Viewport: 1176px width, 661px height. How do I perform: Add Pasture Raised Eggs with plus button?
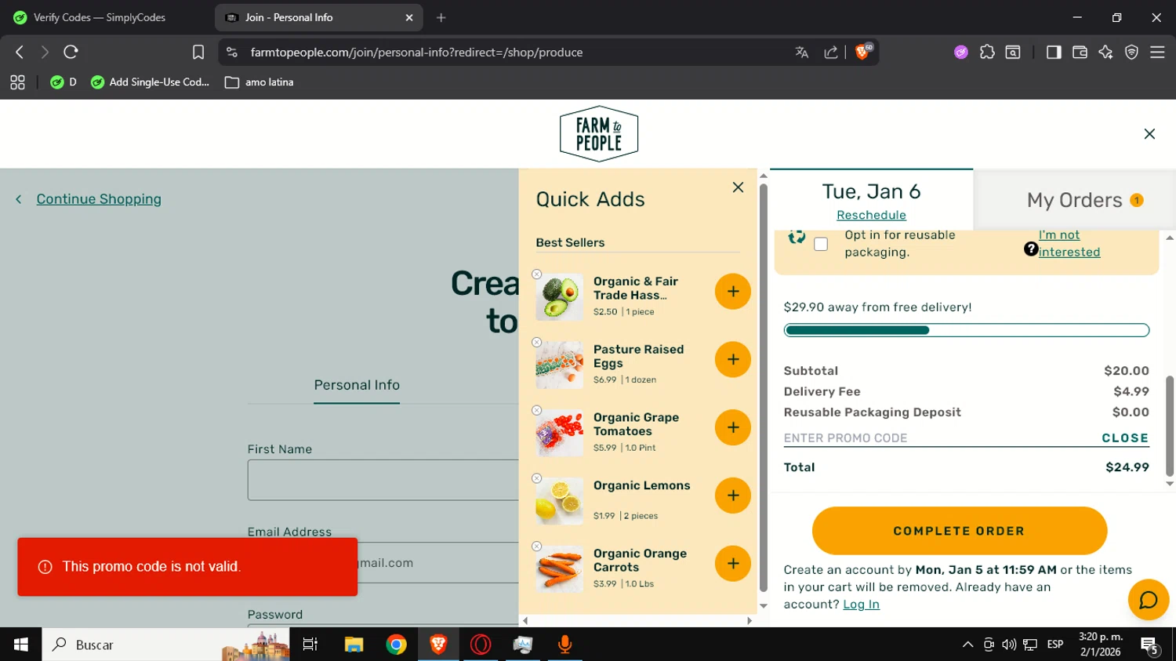click(732, 360)
